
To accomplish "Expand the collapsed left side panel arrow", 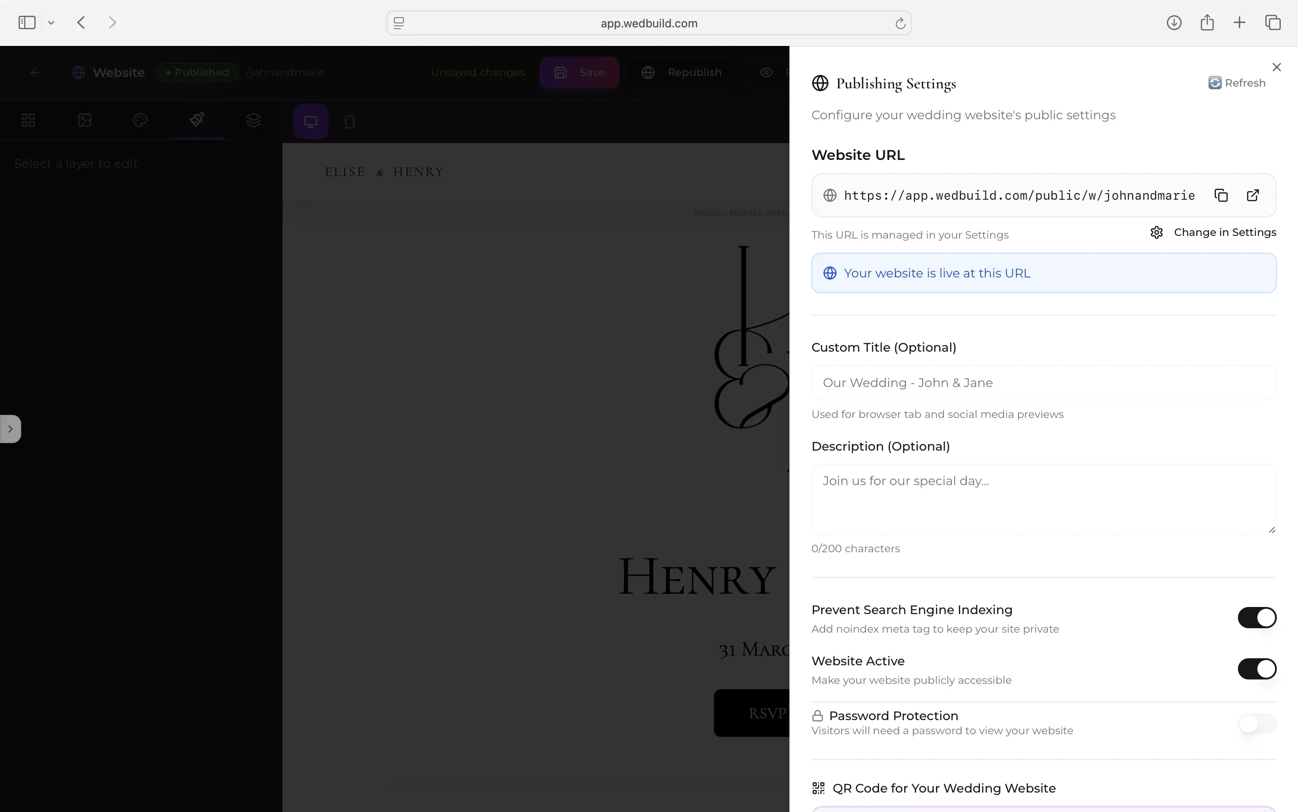I will click(x=10, y=429).
